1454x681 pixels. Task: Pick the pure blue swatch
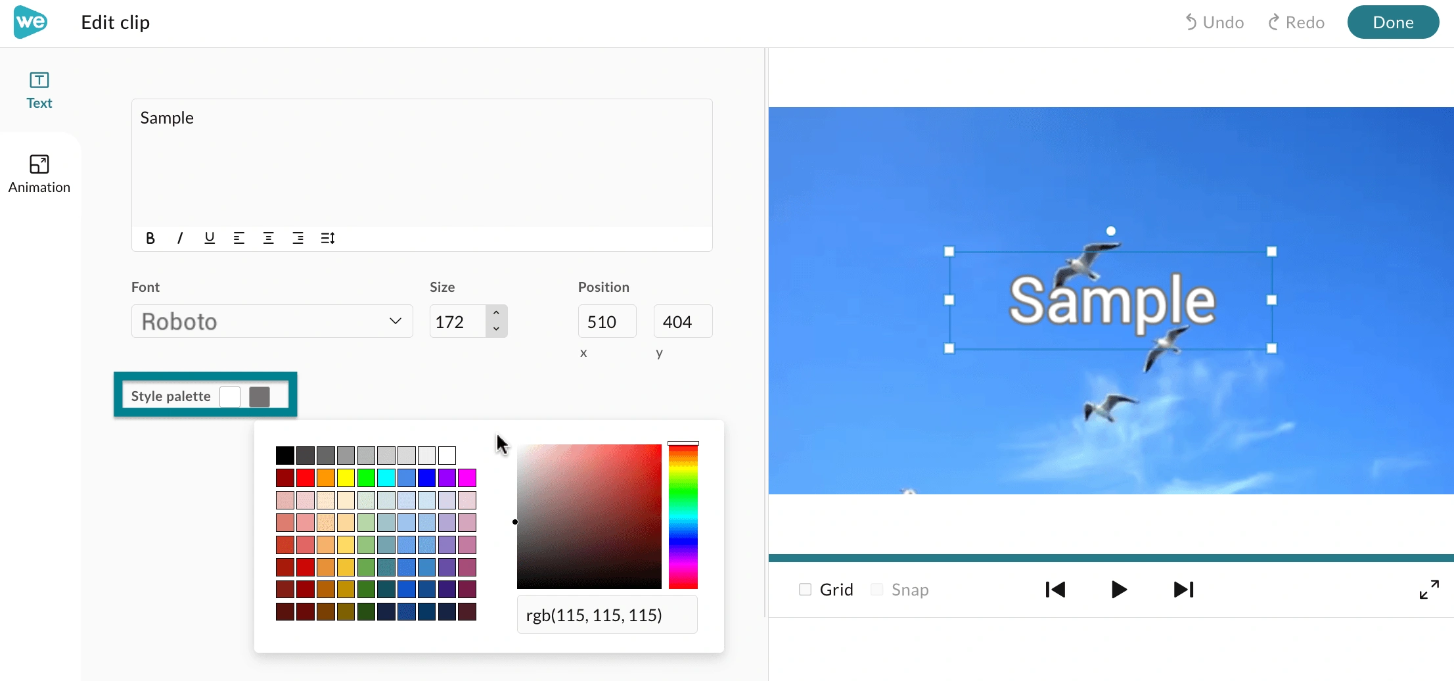426,478
